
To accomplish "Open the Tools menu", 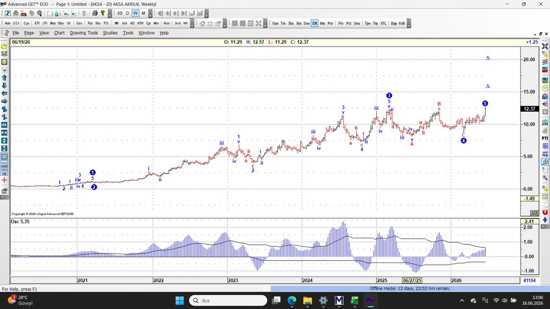I will (x=128, y=33).
